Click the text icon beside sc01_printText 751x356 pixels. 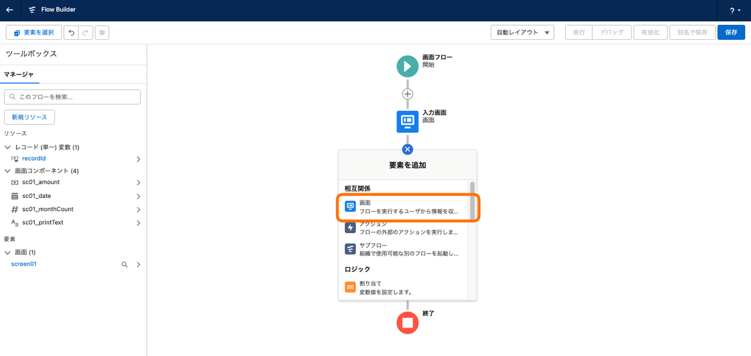[x=14, y=223]
